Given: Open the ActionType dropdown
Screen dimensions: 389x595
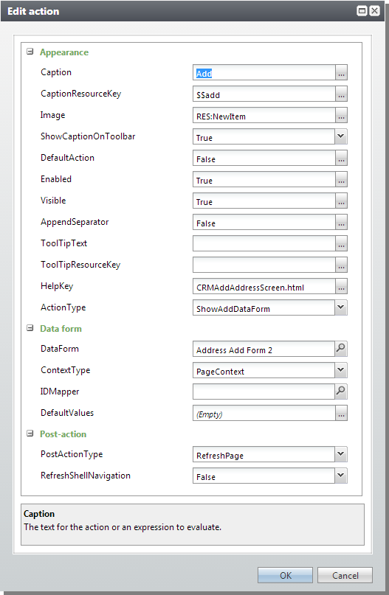Looking at the screenshot, I should (341, 307).
